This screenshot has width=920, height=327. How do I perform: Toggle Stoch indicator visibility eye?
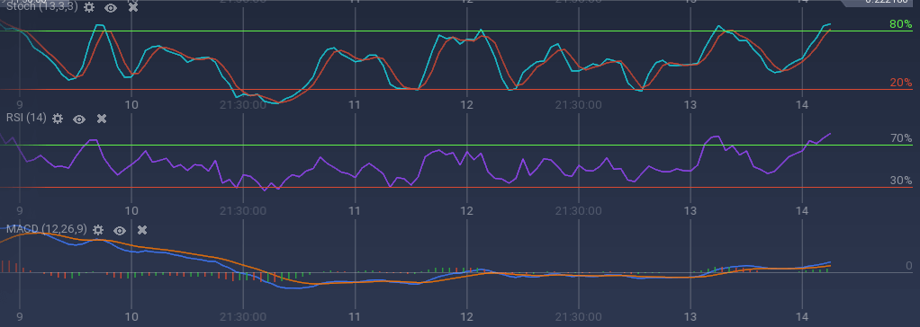(x=111, y=7)
